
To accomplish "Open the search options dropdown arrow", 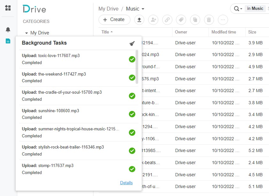I will pos(241,9).
